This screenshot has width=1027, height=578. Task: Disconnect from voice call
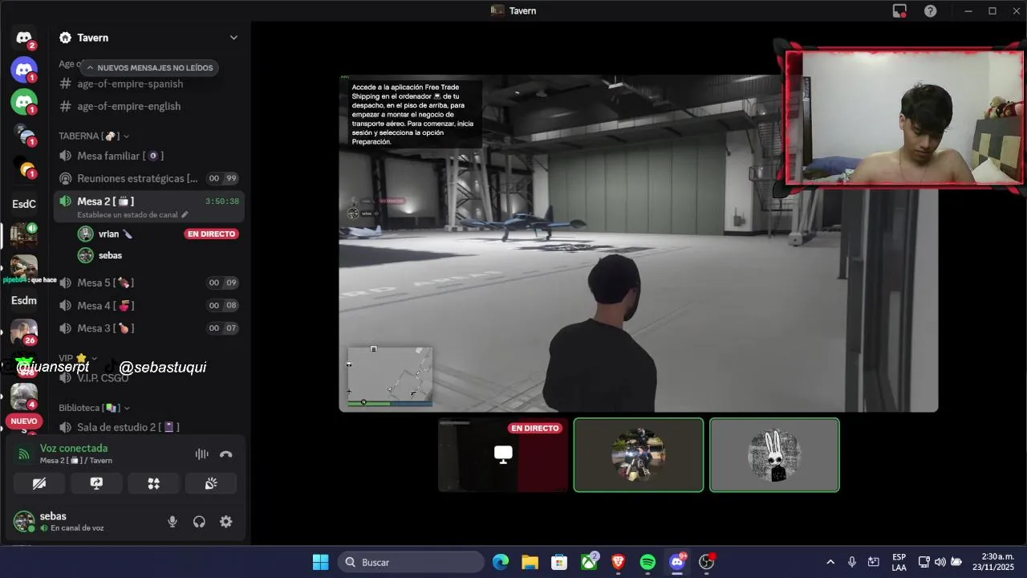point(226,454)
